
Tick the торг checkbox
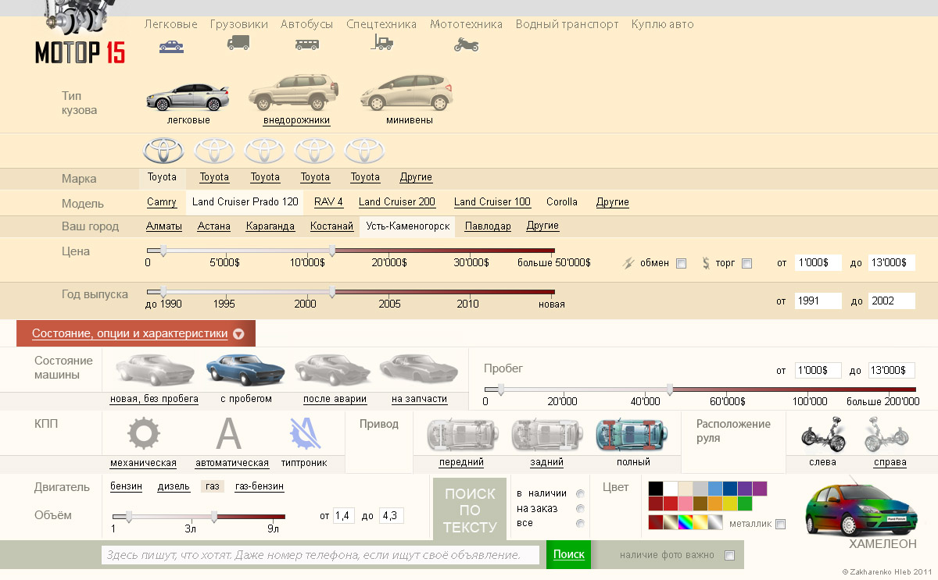746,263
